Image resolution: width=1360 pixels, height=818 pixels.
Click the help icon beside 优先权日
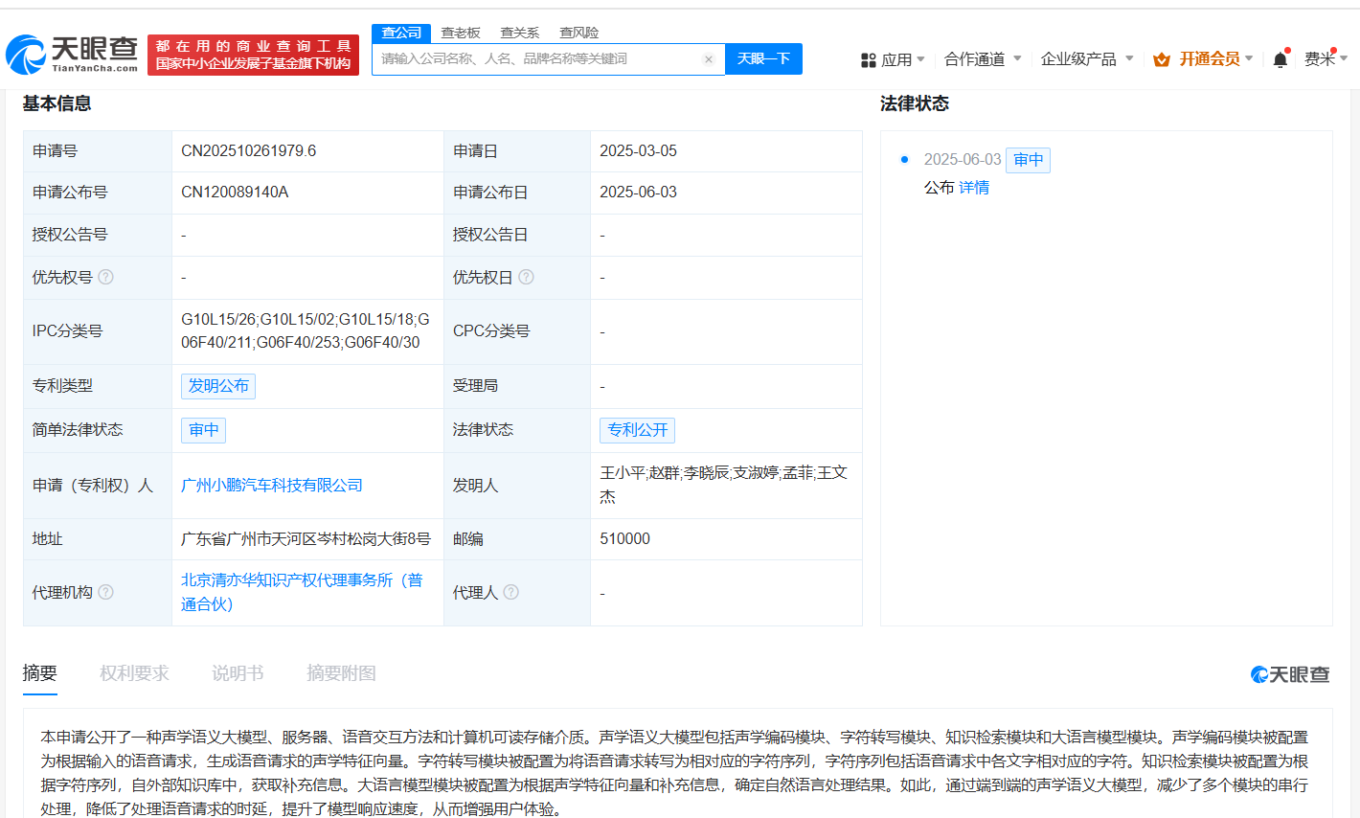coord(526,277)
